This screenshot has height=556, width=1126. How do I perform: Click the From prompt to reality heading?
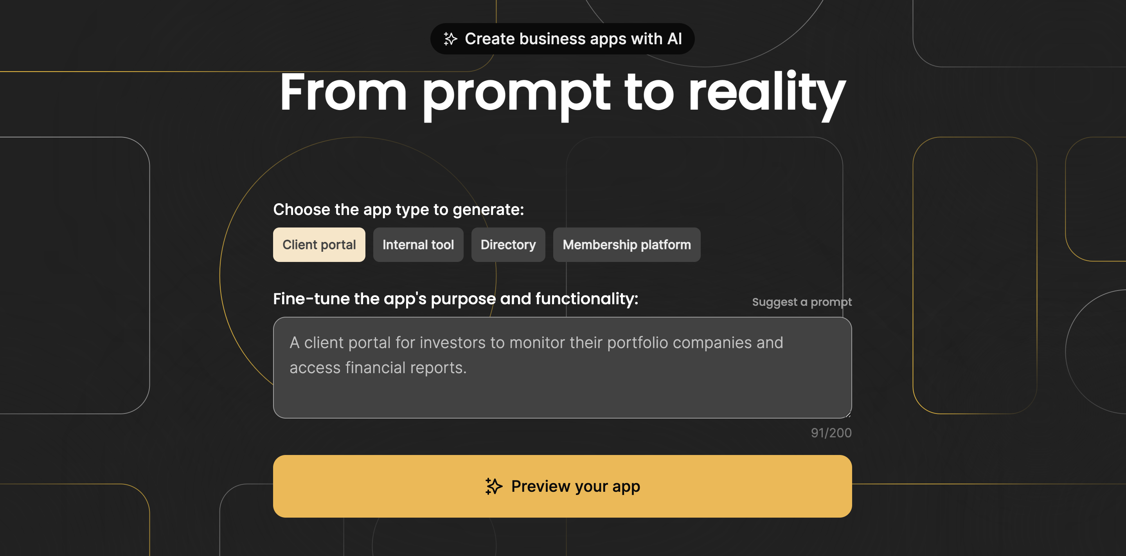562,93
